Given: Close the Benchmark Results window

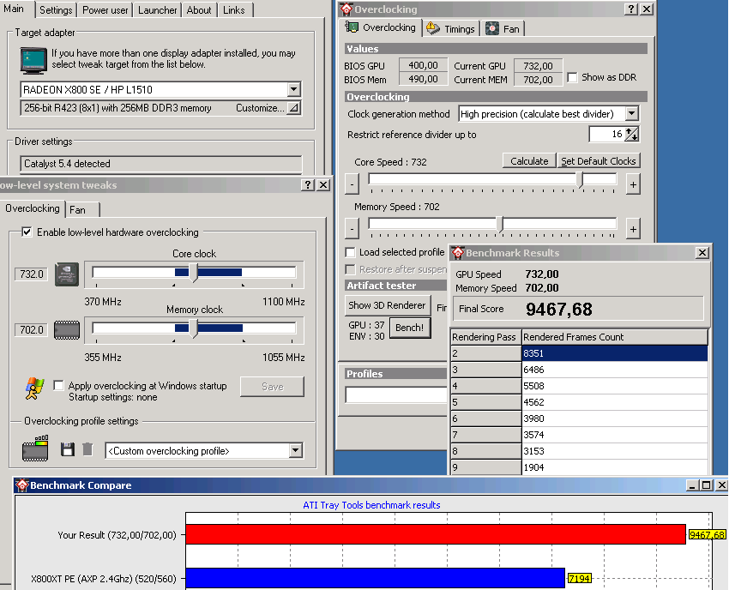Looking at the screenshot, I should (x=702, y=252).
